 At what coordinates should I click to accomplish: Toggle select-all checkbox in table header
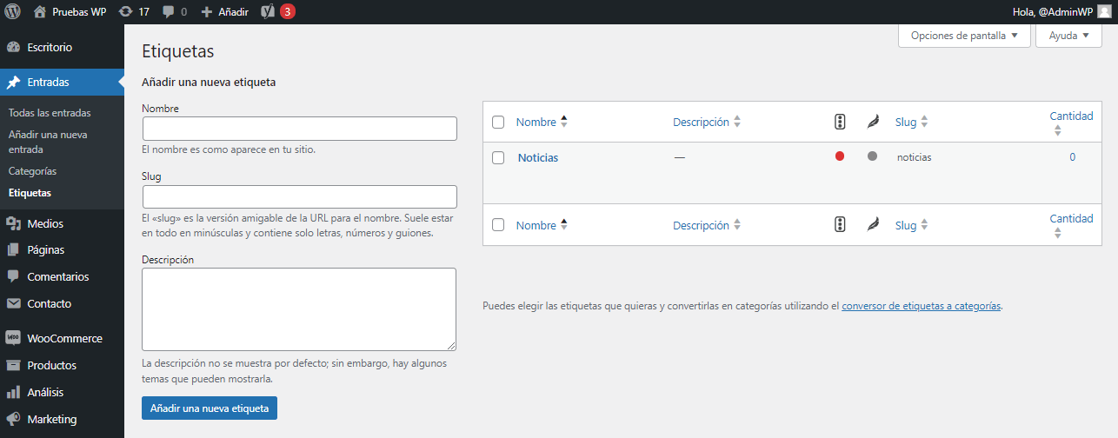[x=498, y=123]
